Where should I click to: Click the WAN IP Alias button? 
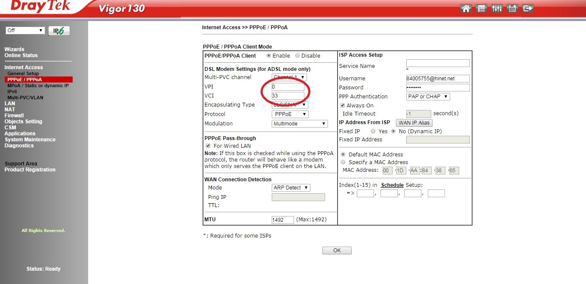click(x=414, y=123)
